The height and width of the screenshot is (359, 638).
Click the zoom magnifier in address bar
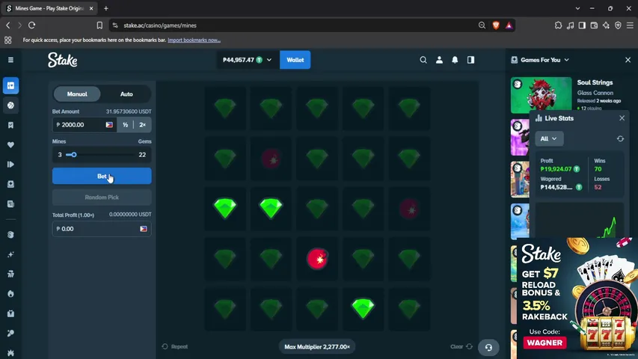coord(482,25)
